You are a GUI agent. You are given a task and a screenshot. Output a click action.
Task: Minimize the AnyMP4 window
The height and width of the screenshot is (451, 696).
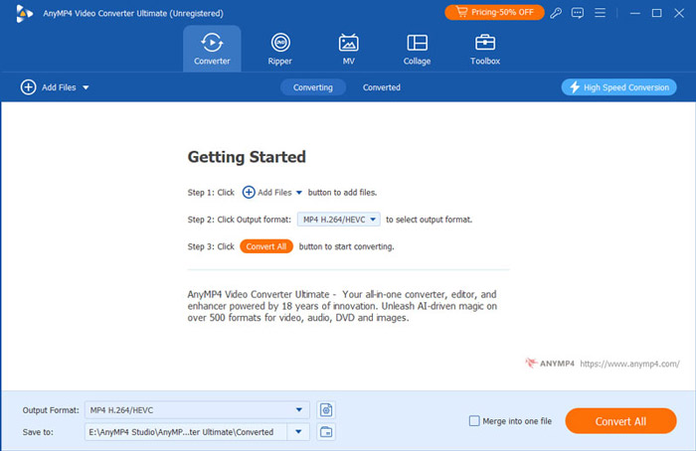point(635,13)
